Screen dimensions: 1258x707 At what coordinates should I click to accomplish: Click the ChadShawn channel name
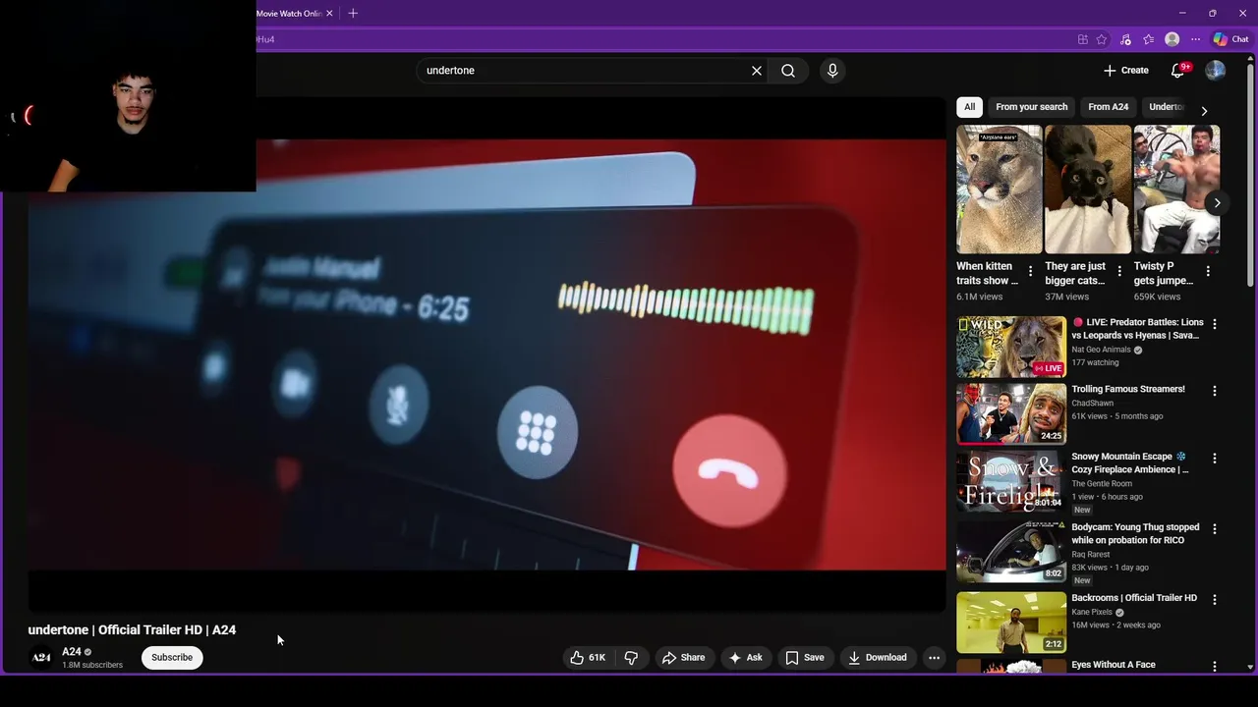(1093, 404)
